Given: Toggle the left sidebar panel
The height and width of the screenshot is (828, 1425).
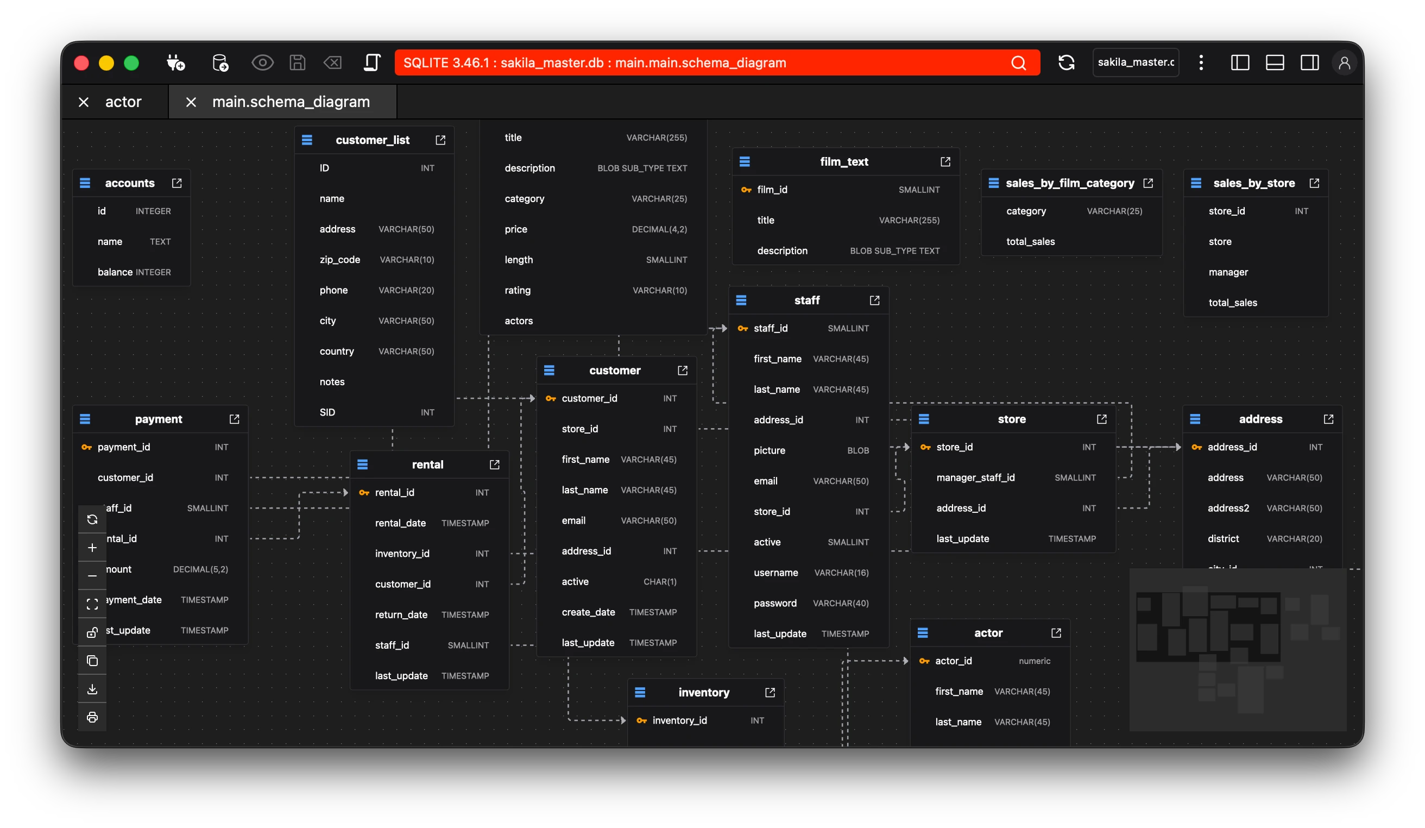Looking at the screenshot, I should tap(1239, 63).
